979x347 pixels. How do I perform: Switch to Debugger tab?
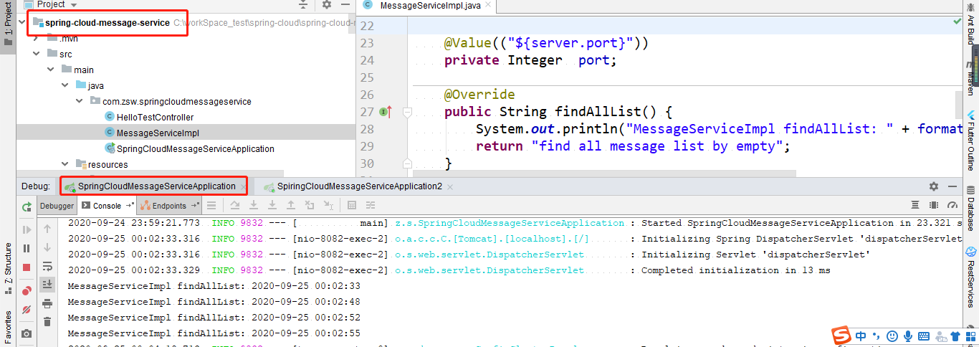click(57, 206)
